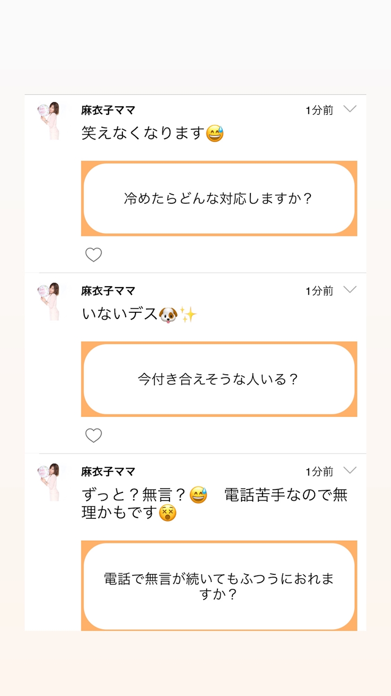This screenshot has width=391, height=696.
Task: Open 麻衣子ママ profile from "笑えなくなります" post
Action: click(108, 110)
